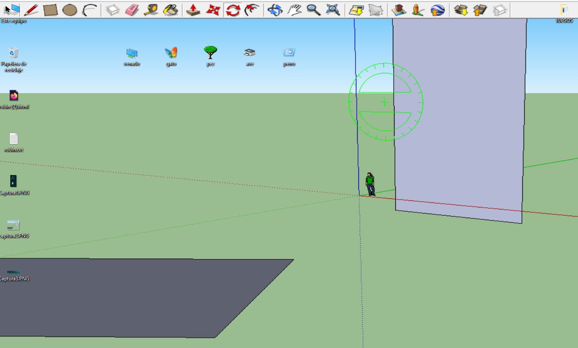Select the Captura1.PNG desktop file
Screen dimensions: 578x348
14,185
